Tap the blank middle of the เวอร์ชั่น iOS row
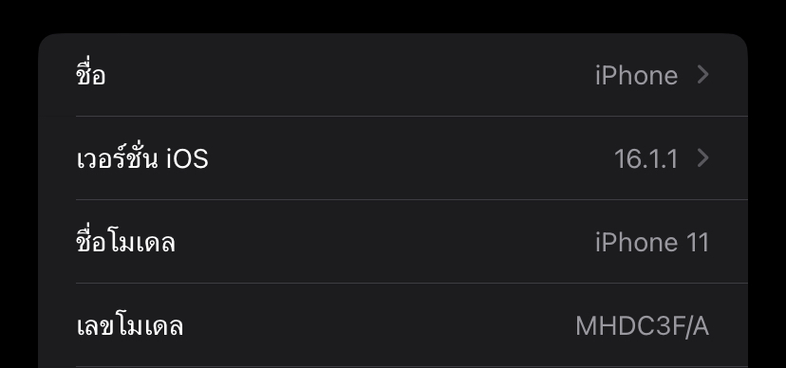 click(411, 158)
